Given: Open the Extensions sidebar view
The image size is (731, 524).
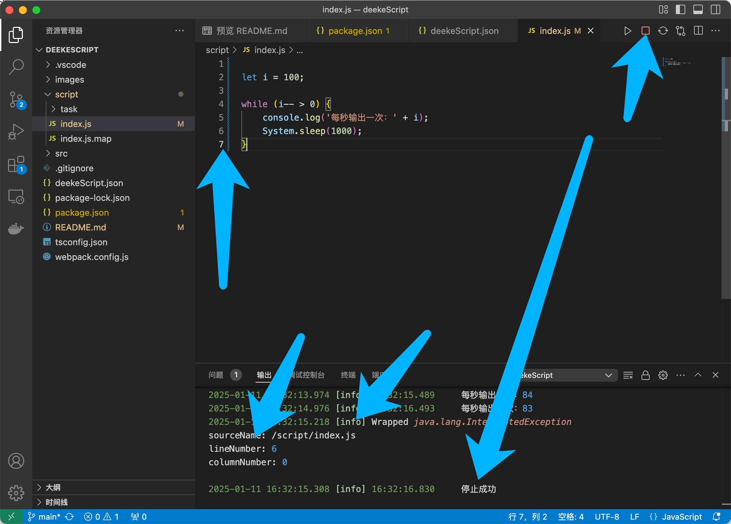Looking at the screenshot, I should [x=16, y=164].
